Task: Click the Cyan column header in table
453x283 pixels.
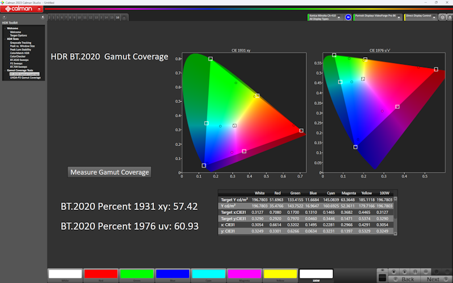Action: 331,193
